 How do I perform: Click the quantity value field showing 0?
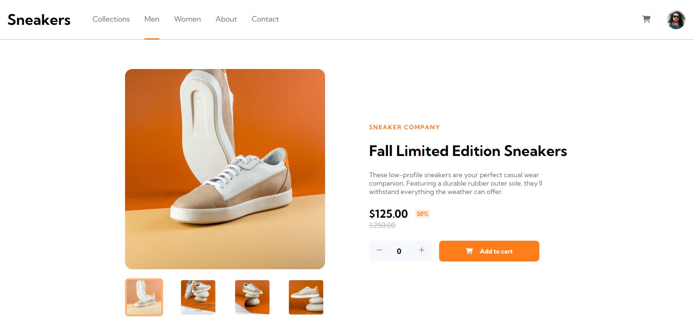399,251
